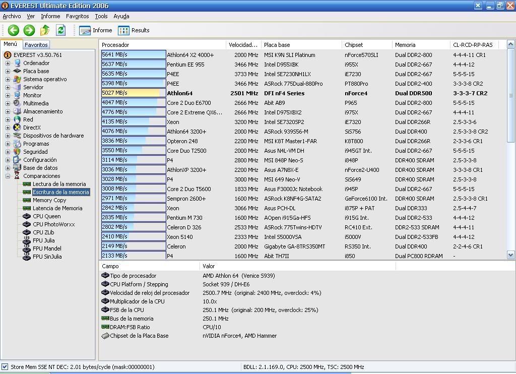Expand the Sistema operativo tree node
This screenshot has width=516, height=374.
pyautogui.click(x=8, y=79)
